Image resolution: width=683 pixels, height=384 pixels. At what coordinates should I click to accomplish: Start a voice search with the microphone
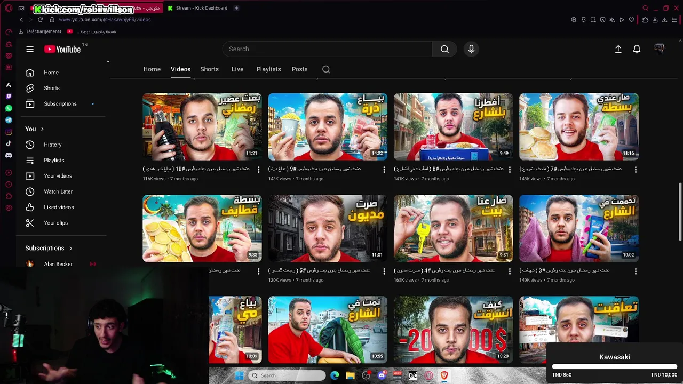[x=471, y=49]
